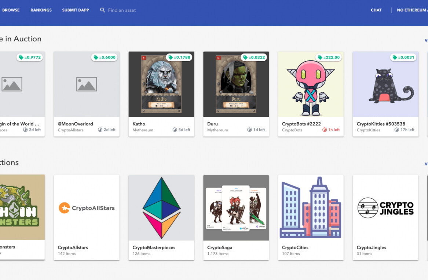The width and height of the screenshot is (428, 280).
Task: Click the 5d left clock icon on Katho
Action: tap(175, 130)
